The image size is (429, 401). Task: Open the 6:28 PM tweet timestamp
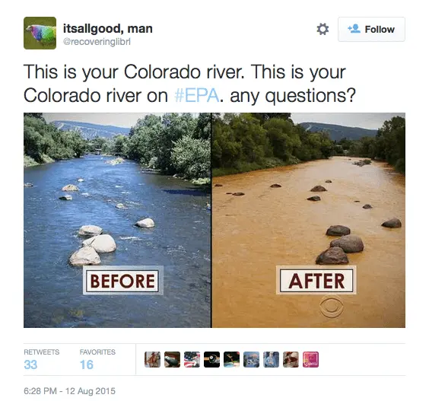tap(69, 391)
